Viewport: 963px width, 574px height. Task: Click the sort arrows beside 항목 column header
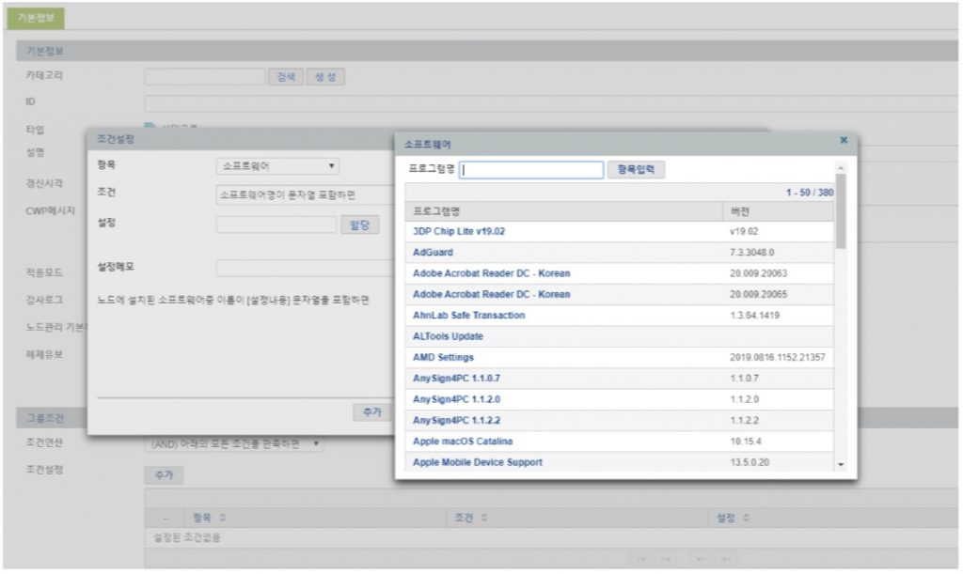coord(222,518)
